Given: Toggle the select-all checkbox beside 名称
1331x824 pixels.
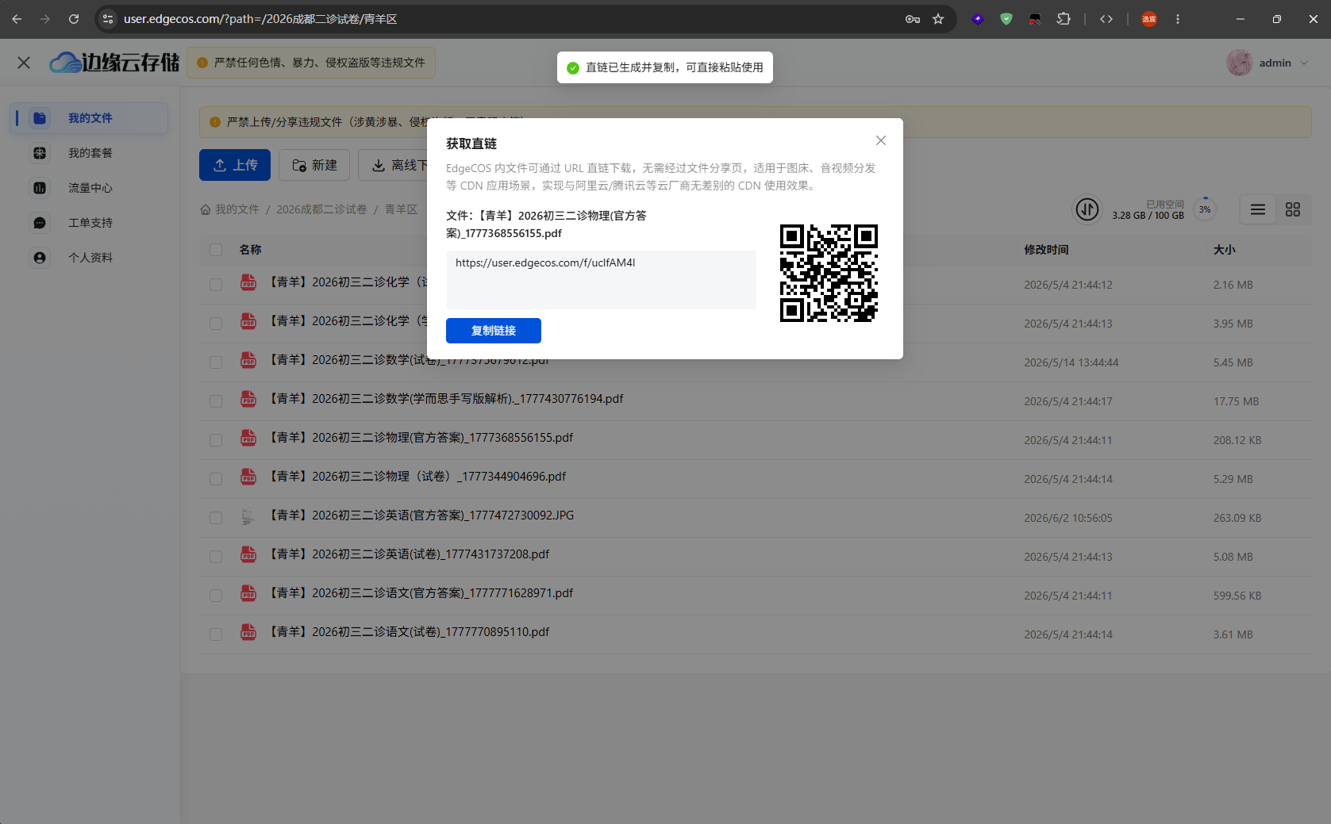Looking at the screenshot, I should tap(216, 250).
